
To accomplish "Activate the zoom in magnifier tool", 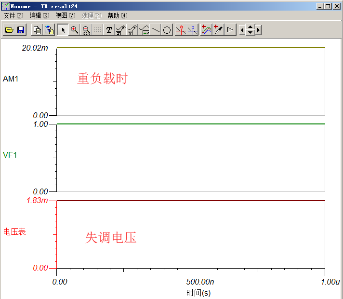I will point(74,30).
